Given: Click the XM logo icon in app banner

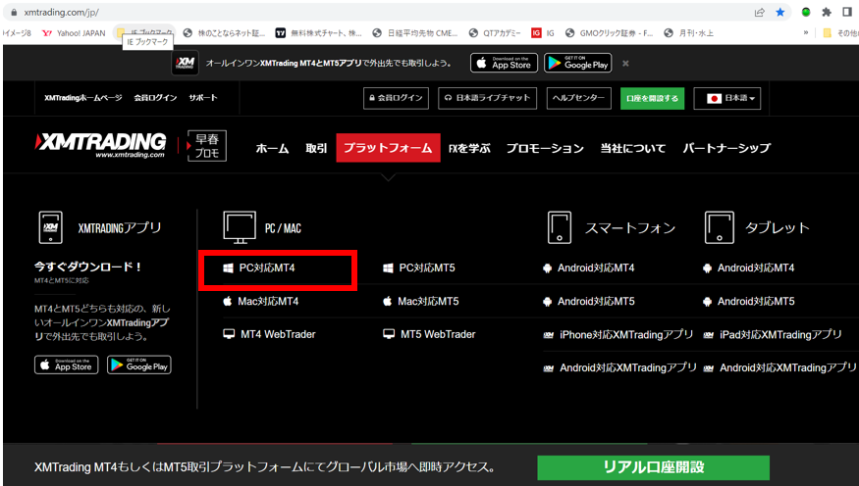Looking at the screenshot, I should click(x=186, y=63).
